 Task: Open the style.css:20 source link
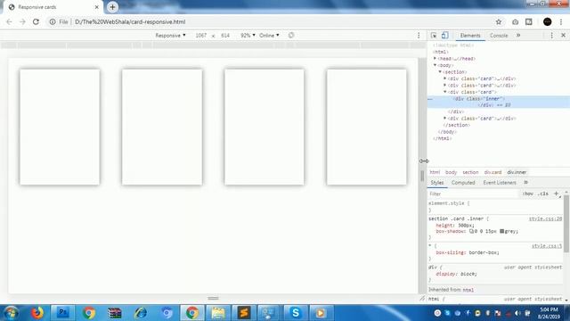coord(545,218)
